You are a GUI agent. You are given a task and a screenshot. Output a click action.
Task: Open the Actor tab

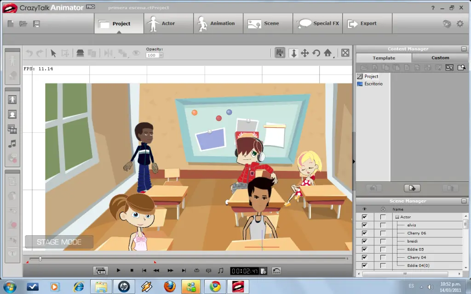pos(168,23)
